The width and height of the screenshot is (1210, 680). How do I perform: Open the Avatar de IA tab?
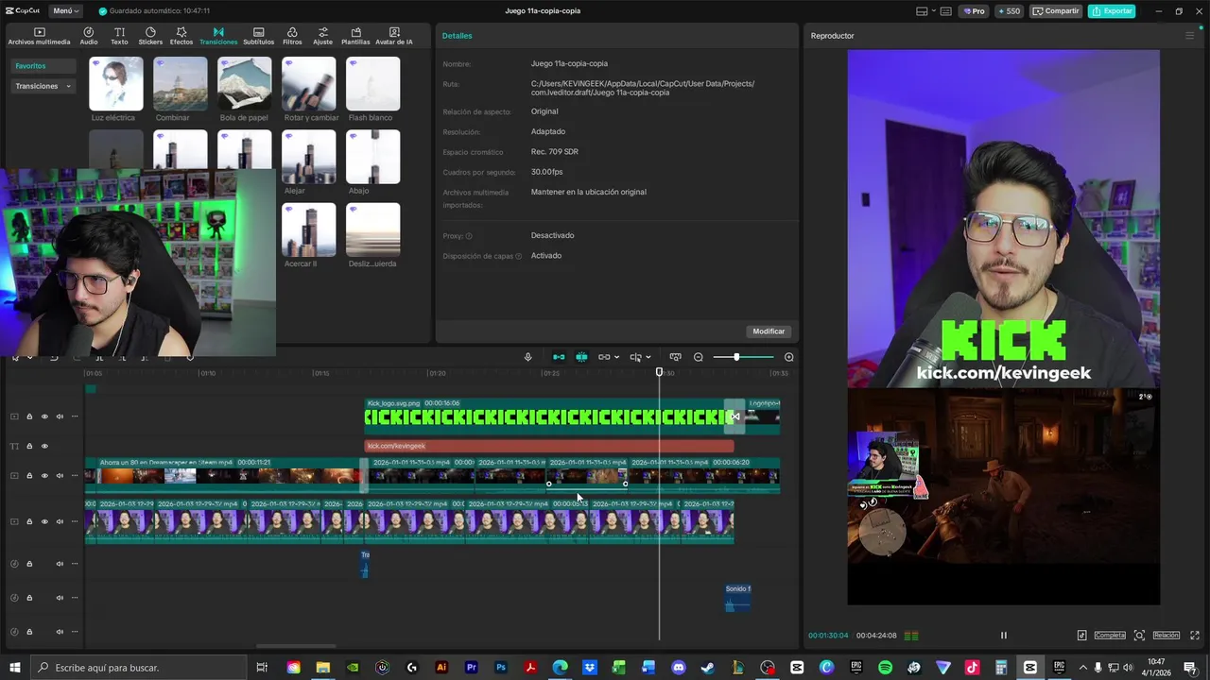click(394, 36)
